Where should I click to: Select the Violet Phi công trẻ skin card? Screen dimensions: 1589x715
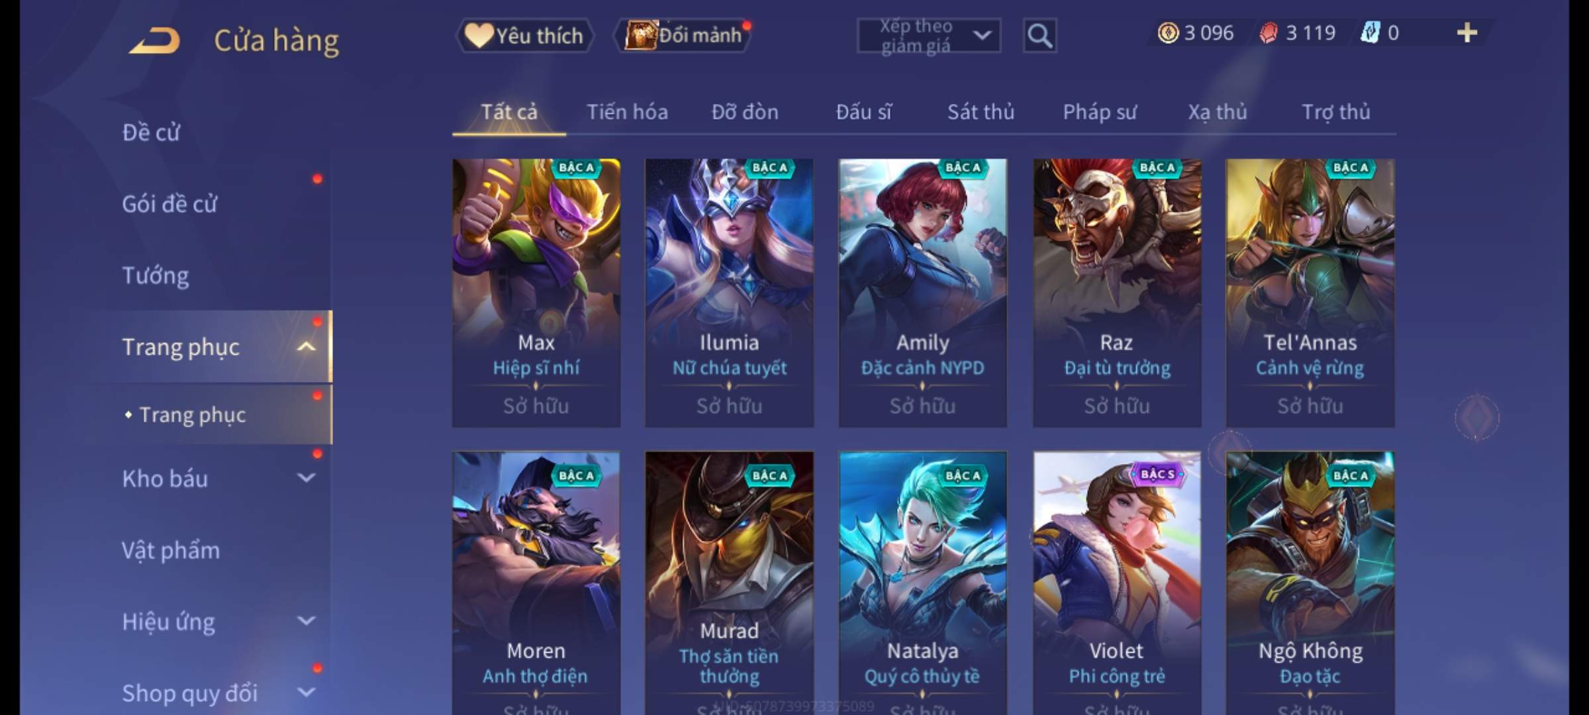[x=1116, y=583]
